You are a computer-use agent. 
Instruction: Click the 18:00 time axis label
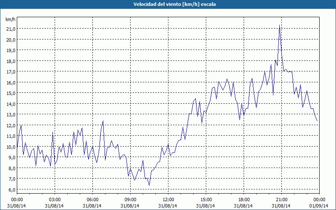pos(244,200)
